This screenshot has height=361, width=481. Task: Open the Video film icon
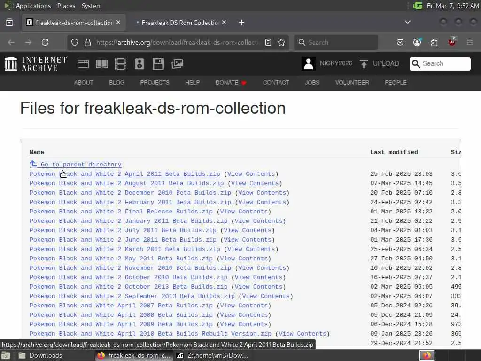tap(121, 64)
